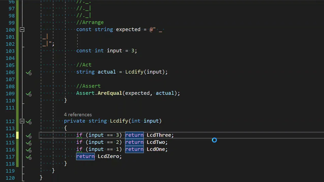Click test status icon on line 109
Image resolution: width=324 pixels, height=182 pixels.
point(29,94)
